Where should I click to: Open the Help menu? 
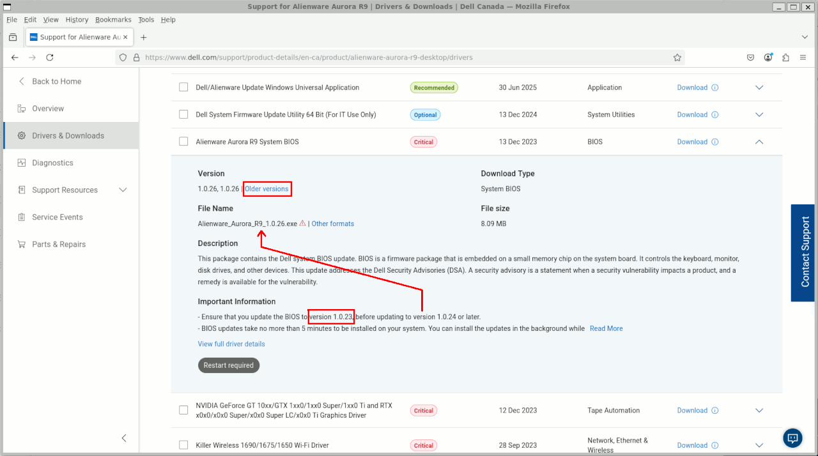click(x=168, y=20)
